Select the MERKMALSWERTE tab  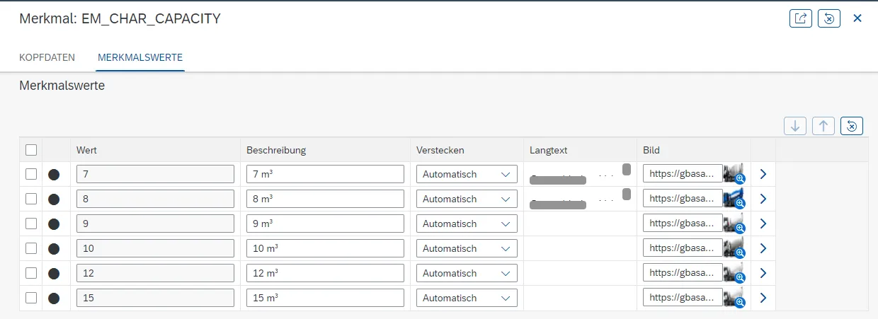(x=140, y=57)
